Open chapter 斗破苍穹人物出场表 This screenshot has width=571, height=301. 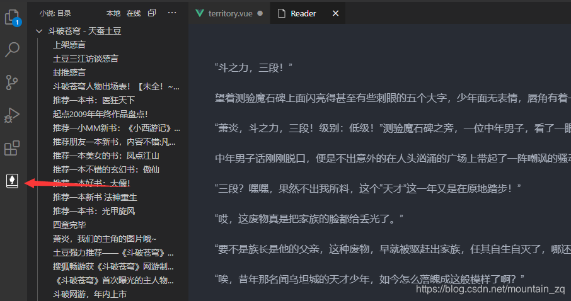[x=116, y=86]
